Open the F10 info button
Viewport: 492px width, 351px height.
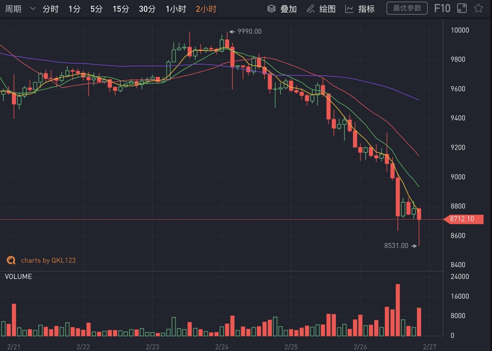pos(442,8)
